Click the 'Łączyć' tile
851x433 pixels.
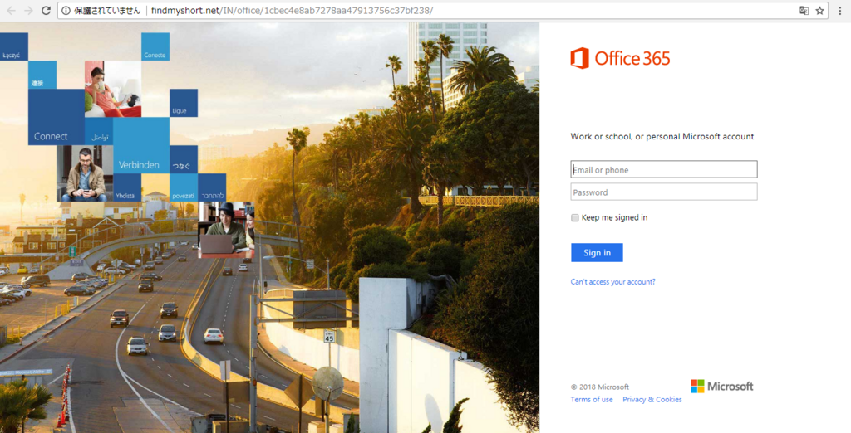[x=14, y=46]
